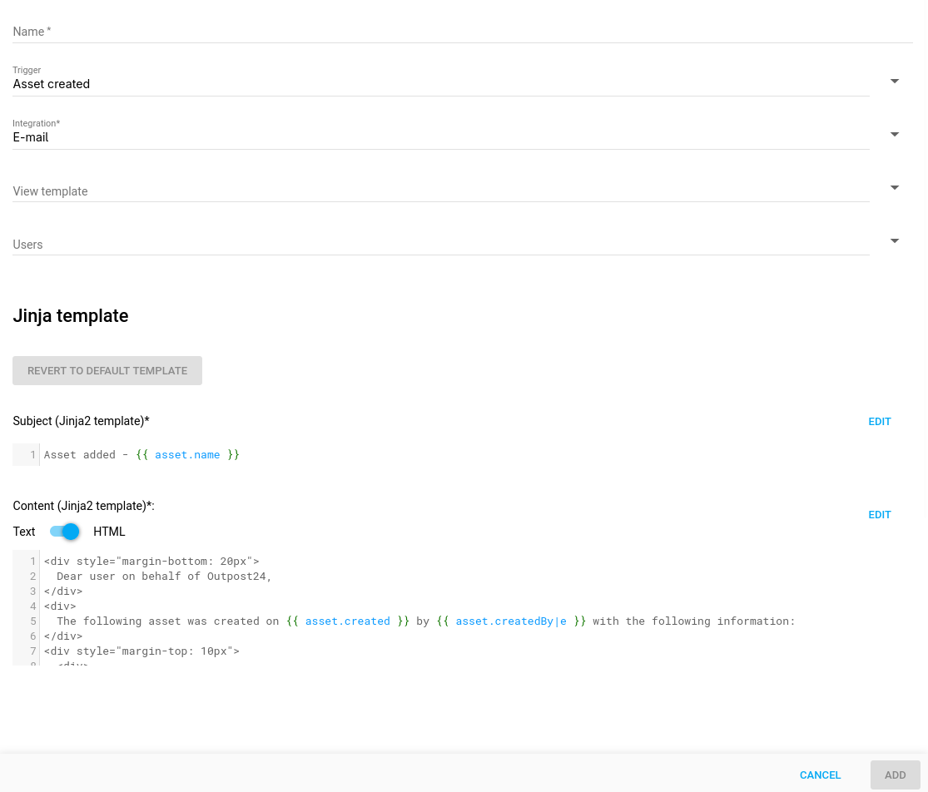Click the asset.name variable in the subject
The image size is (928, 792).
coord(187,454)
